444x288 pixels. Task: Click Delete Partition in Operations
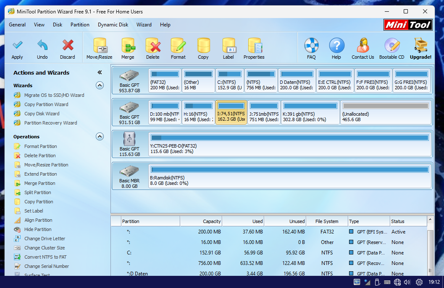click(40, 156)
